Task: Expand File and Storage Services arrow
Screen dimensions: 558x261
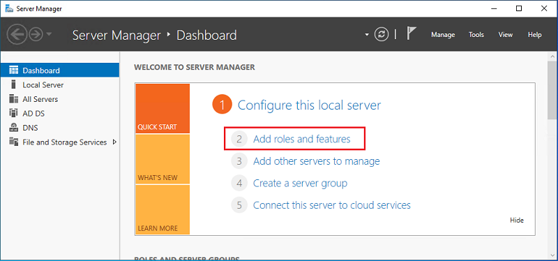Action: click(x=114, y=142)
